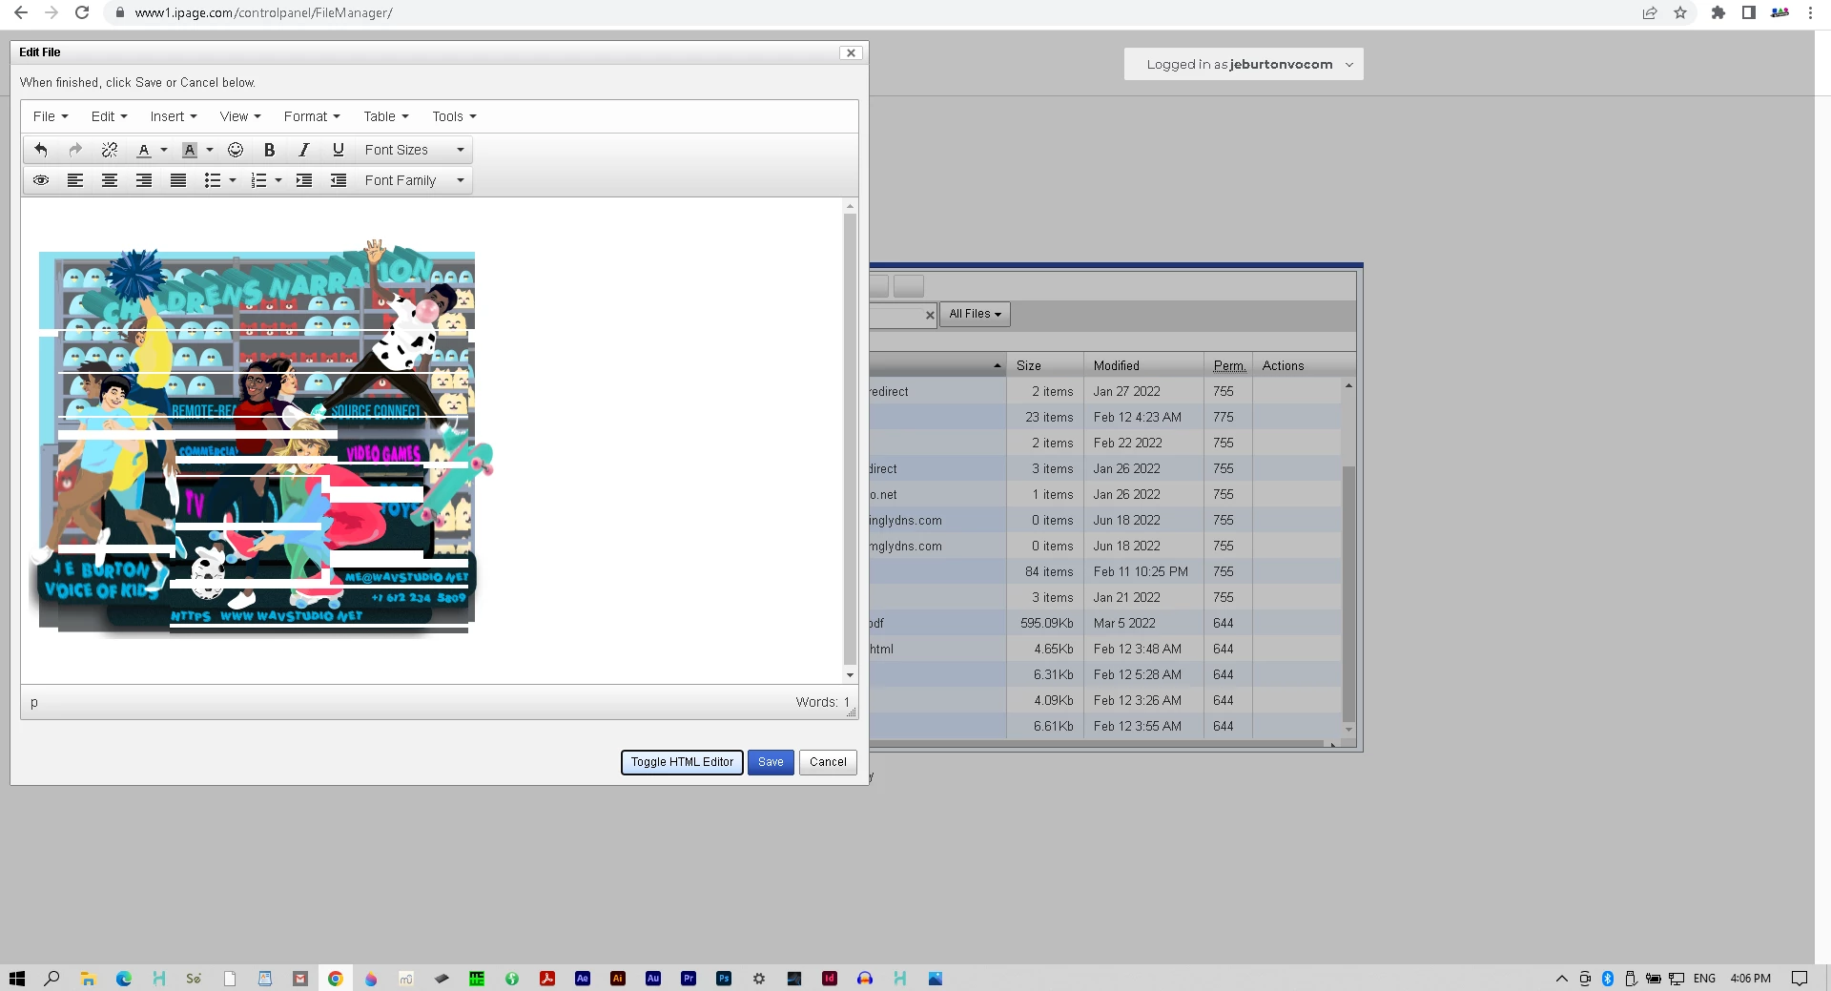Open the Insert menu

click(174, 116)
